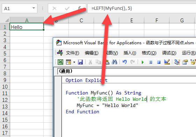Open the 格式(O) menu

pyautogui.click(x=149, y=53)
